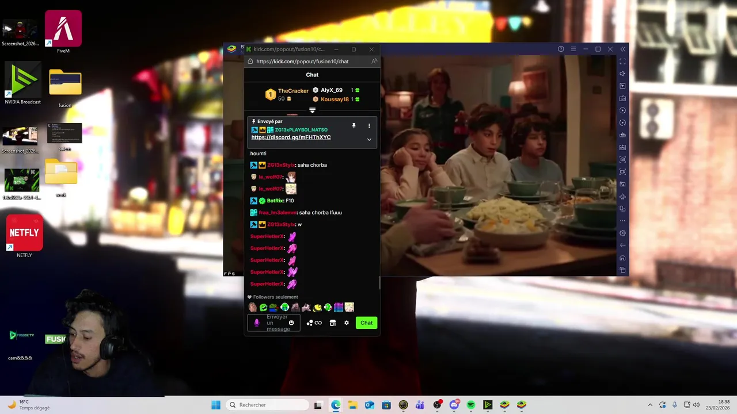The height and width of the screenshot is (414, 737).
Task: Click BotRix username in chat
Action: tap(276, 201)
